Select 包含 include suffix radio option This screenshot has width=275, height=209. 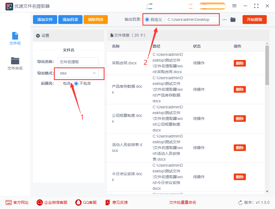[x=60, y=84]
